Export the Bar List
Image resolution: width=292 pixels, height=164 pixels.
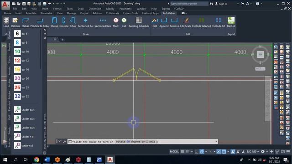pyautogui.click(x=231, y=22)
